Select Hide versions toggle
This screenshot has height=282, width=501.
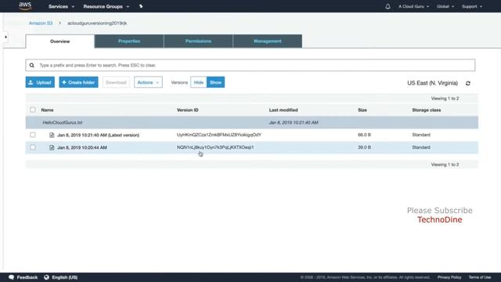pos(198,82)
